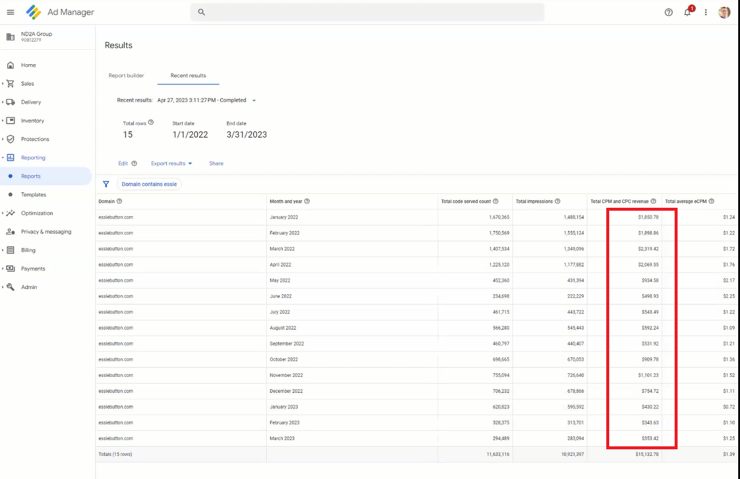The image size is (740, 479).
Task: Click the Privacy & messaging person icon
Action: [x=10, y=231]
